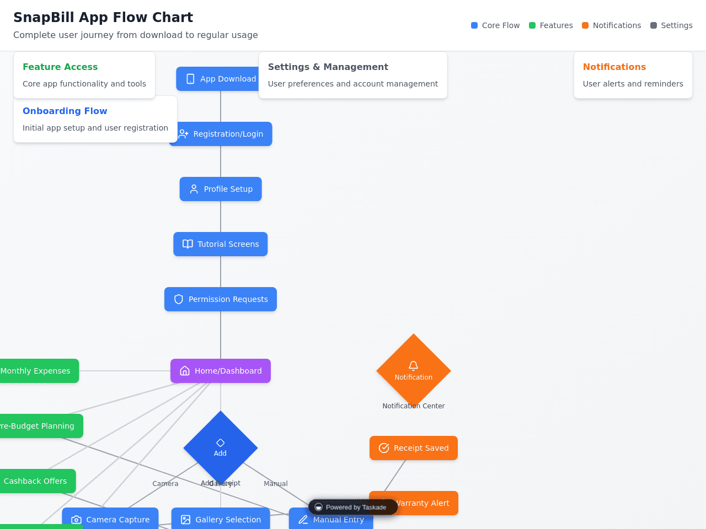
Task: Select the Tutorial Screens node label
Action: click(x=228, y=244)
